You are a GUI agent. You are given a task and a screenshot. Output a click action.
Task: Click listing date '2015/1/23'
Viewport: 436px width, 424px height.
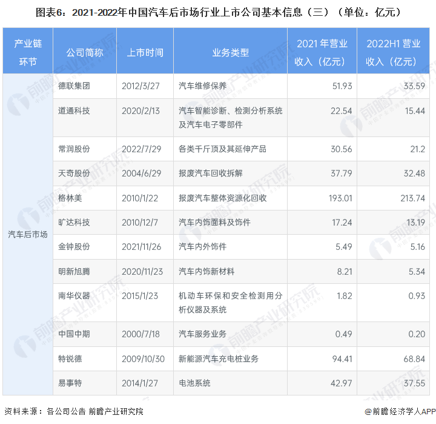140,295
